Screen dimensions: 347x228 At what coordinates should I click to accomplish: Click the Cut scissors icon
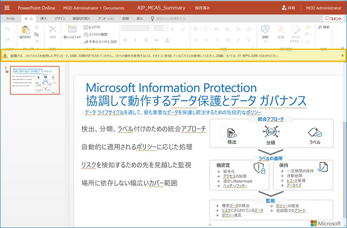tap(36, 27)
